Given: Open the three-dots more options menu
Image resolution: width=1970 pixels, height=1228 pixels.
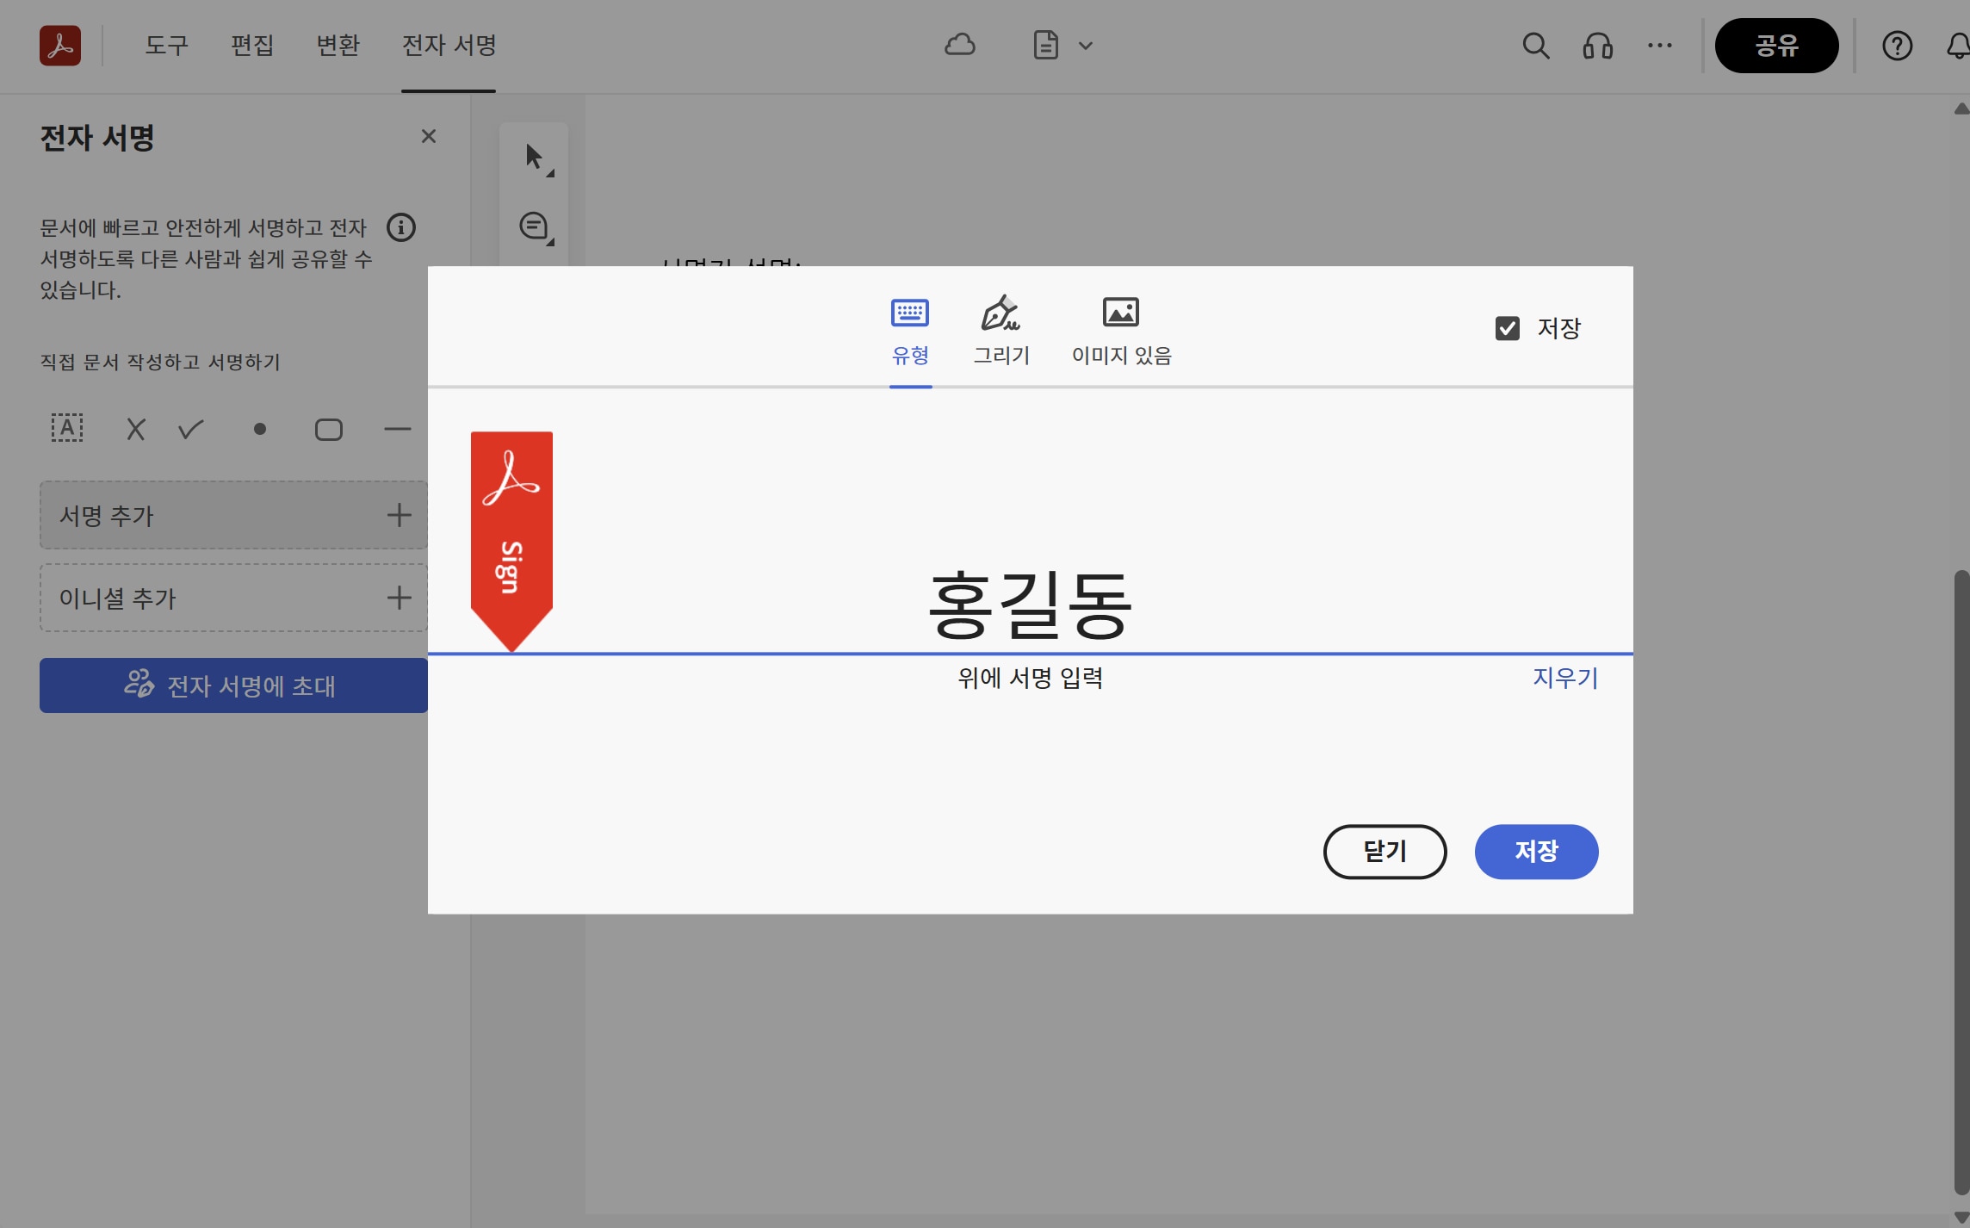Looking at the screenshot, I should pyautogui.click(x=1659, y=46).
